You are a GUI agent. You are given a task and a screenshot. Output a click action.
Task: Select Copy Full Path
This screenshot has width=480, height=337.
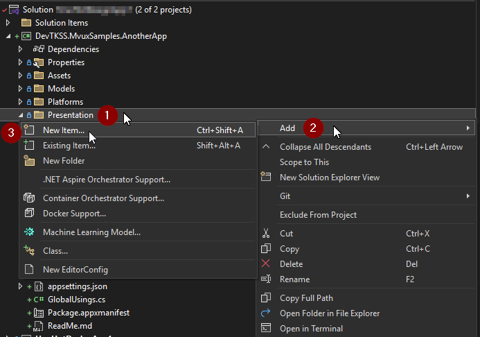tap(366, 298)
